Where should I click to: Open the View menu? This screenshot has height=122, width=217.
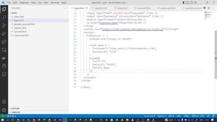[x=34, y=3]
